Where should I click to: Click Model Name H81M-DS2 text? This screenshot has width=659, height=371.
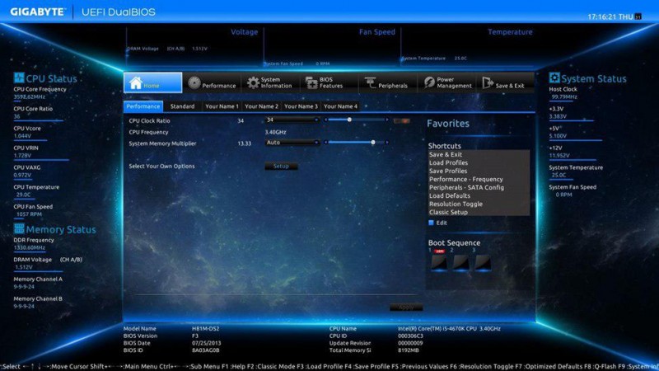[x=205, y=328]
